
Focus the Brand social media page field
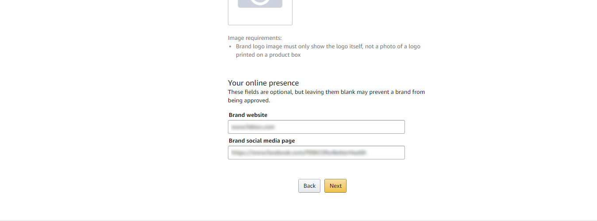(316, 152)
